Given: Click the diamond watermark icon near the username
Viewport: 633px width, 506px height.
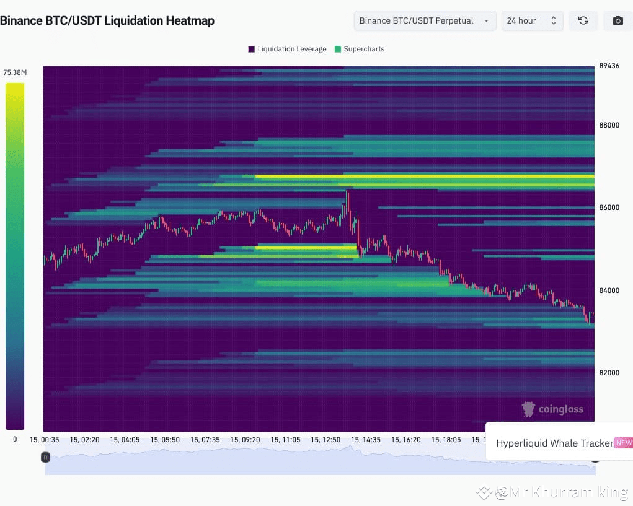Looking at the screenshot, I should click(483, 492).
